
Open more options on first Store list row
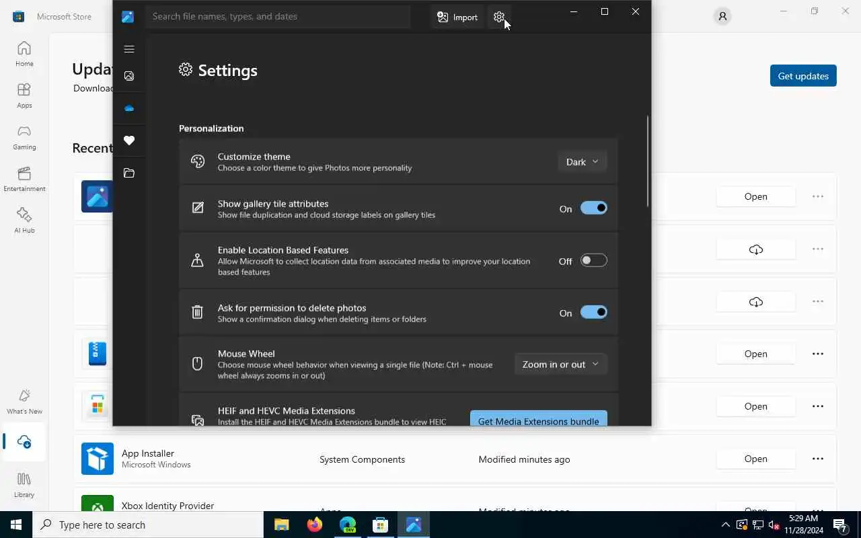(817, 197)
